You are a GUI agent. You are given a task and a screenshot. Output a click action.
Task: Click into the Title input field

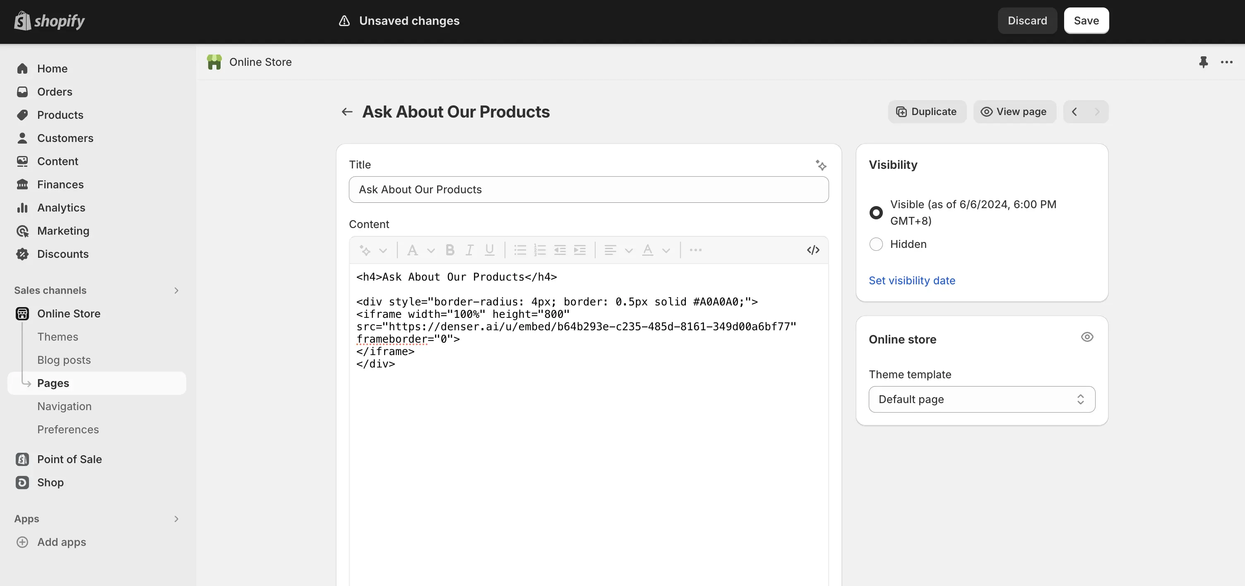588,190
